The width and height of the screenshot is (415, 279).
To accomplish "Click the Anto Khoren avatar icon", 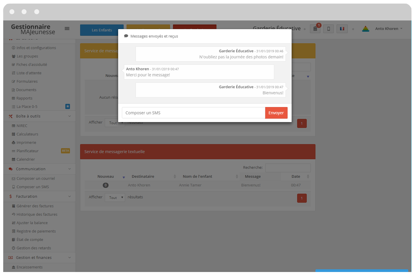I will (x=366, y=29).
